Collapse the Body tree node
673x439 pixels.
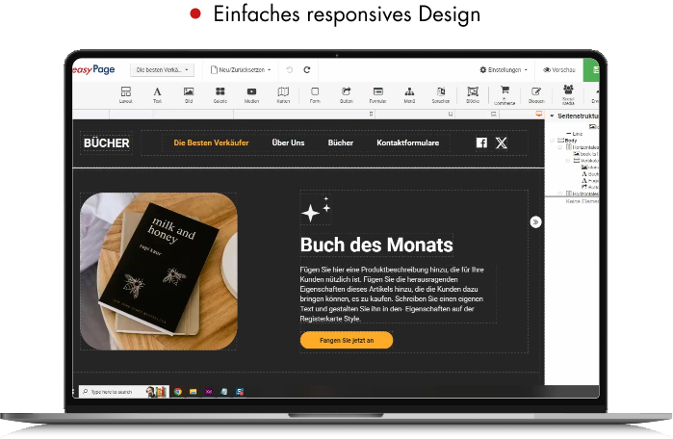tap(553, 141)
